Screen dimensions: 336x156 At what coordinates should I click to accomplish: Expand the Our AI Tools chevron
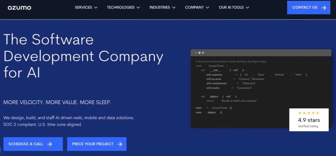247,8
